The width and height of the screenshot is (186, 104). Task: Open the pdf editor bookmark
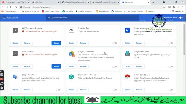[x=68, y=12]
